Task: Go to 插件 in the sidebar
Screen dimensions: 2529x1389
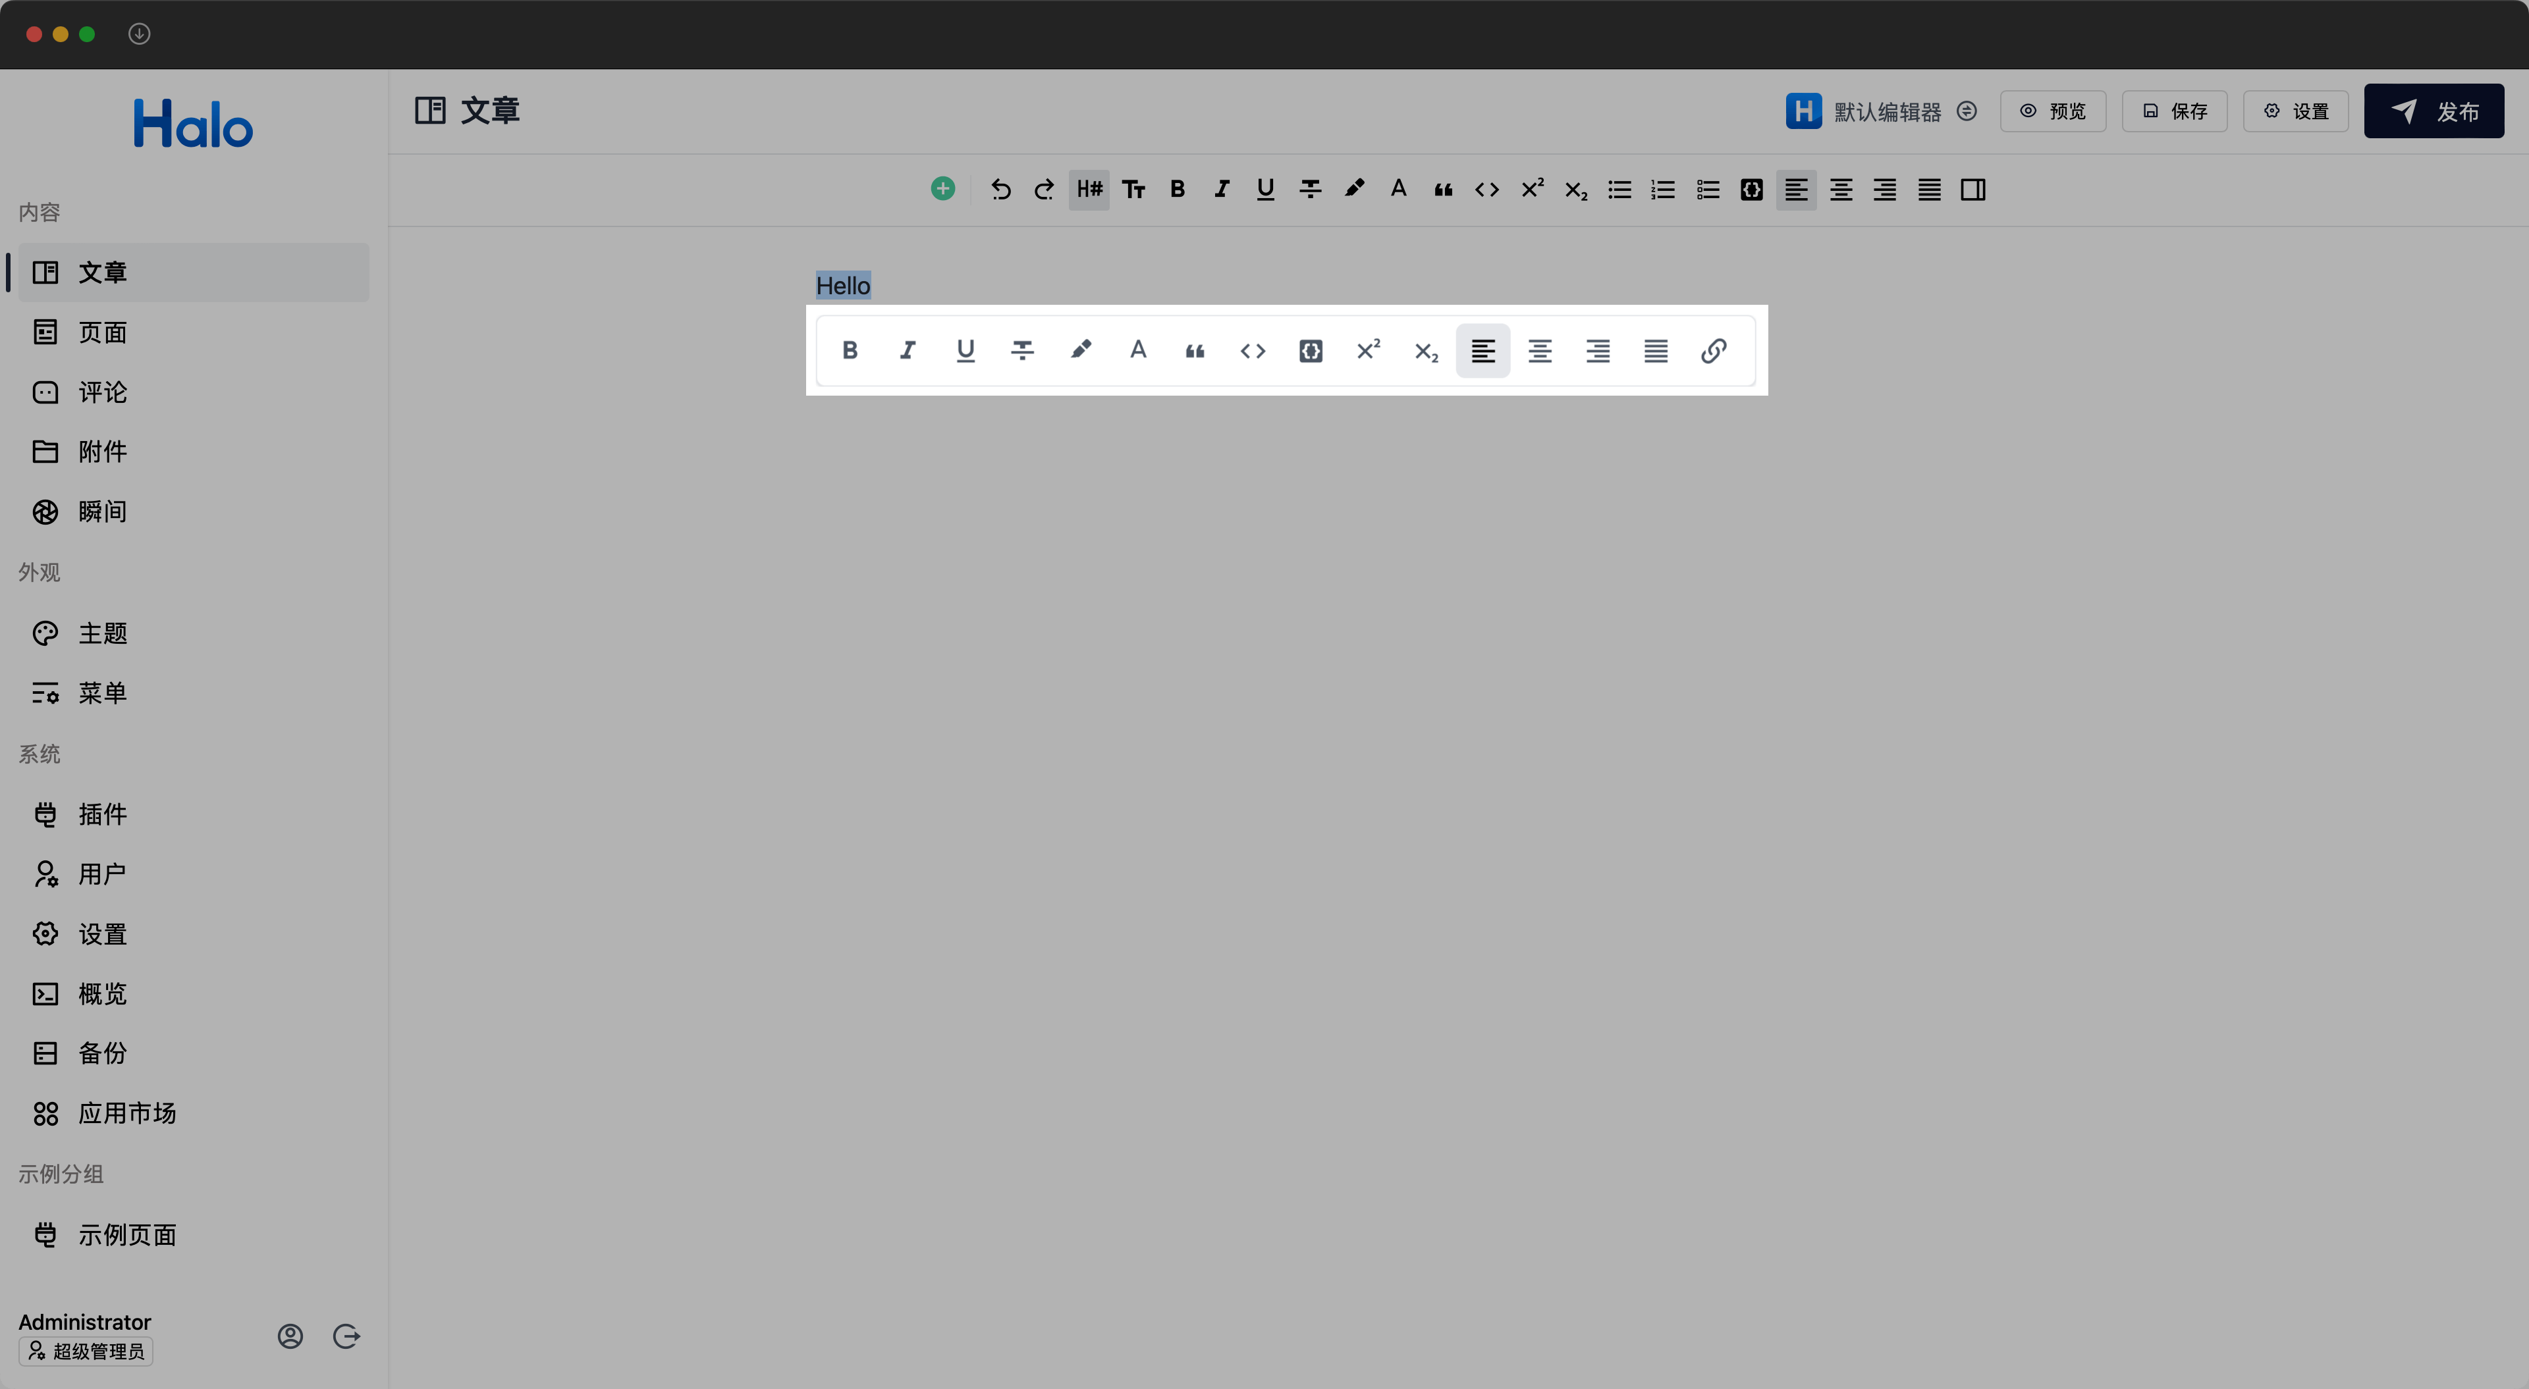Action: tap(102, 814)
